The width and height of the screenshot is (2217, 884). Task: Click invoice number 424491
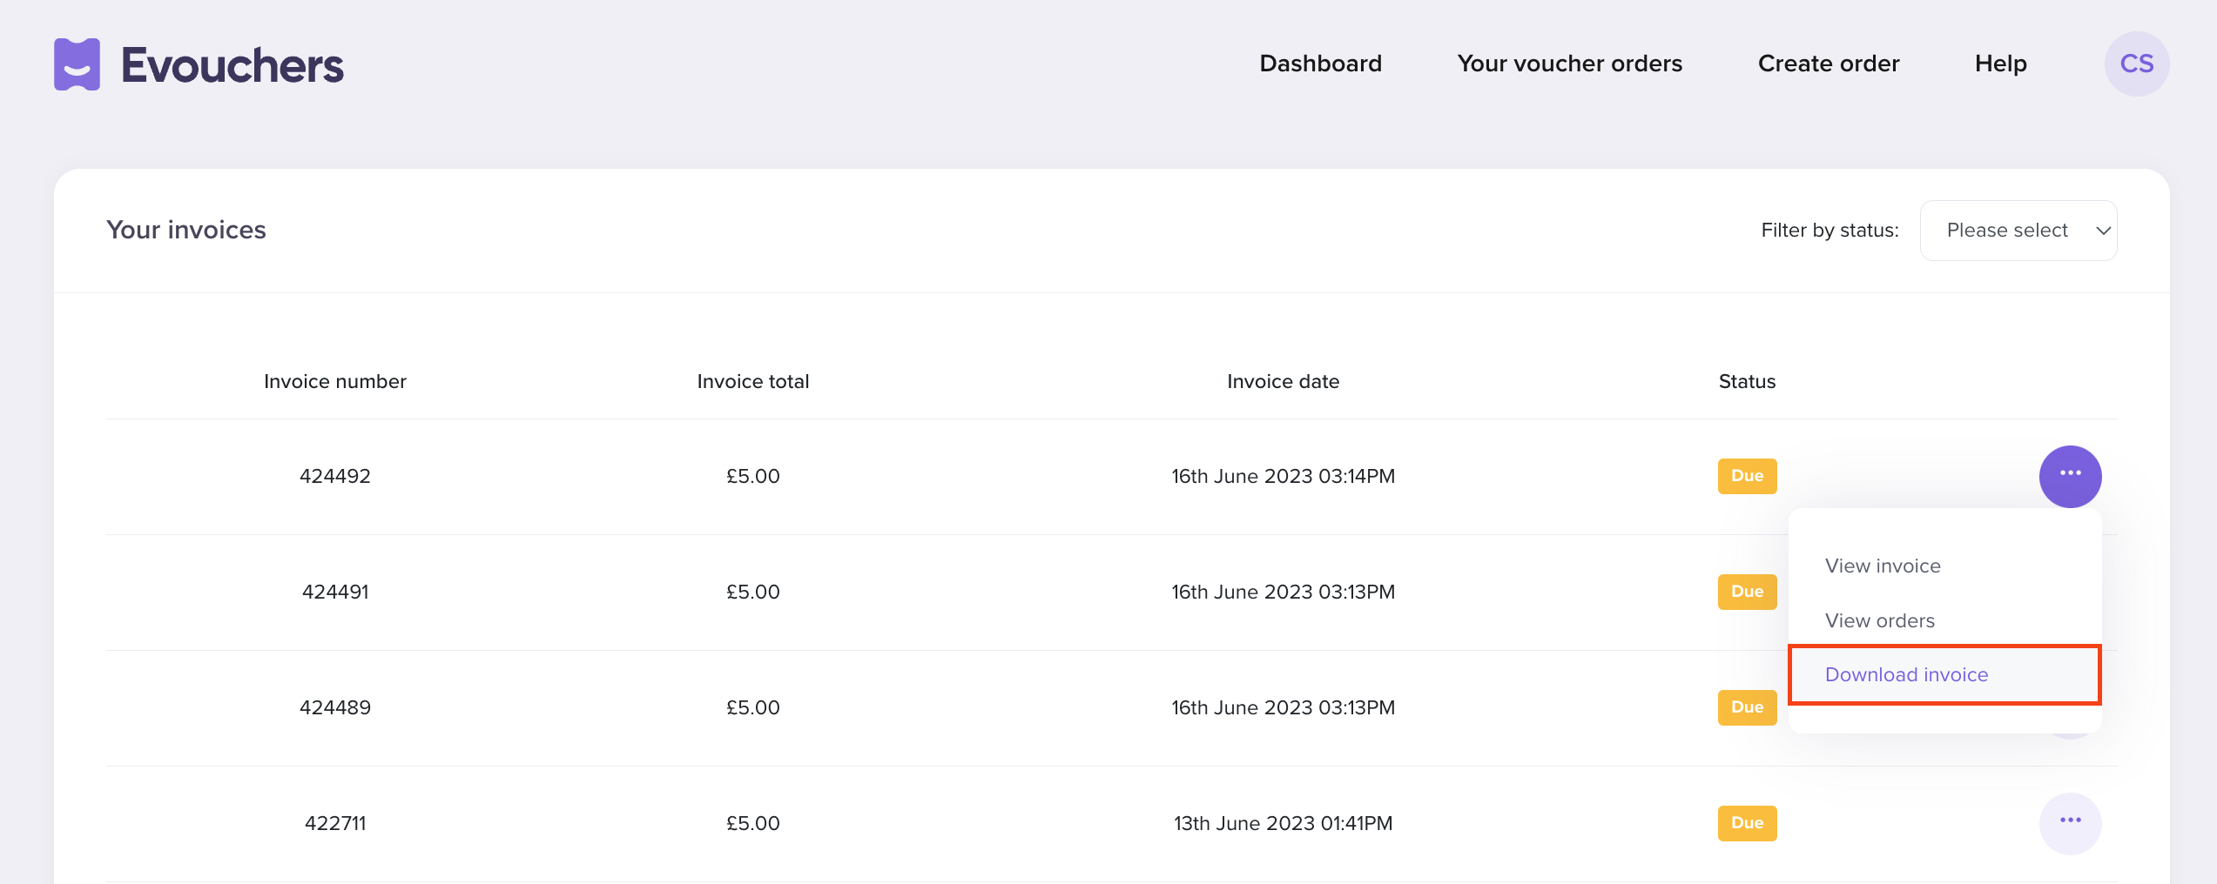(x=335, y=592)
